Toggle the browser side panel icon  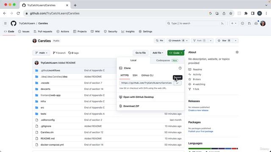pos(253,13)
